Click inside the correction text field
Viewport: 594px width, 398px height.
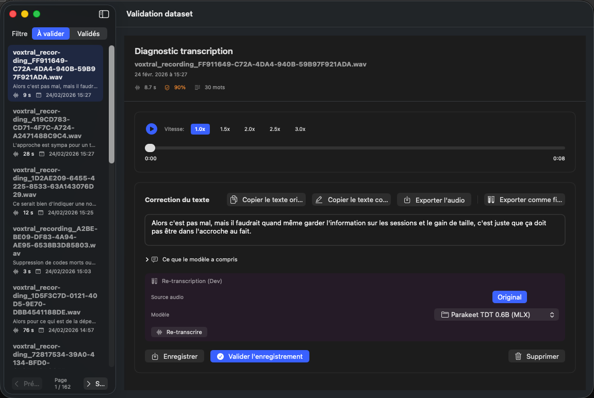point(355,230)
